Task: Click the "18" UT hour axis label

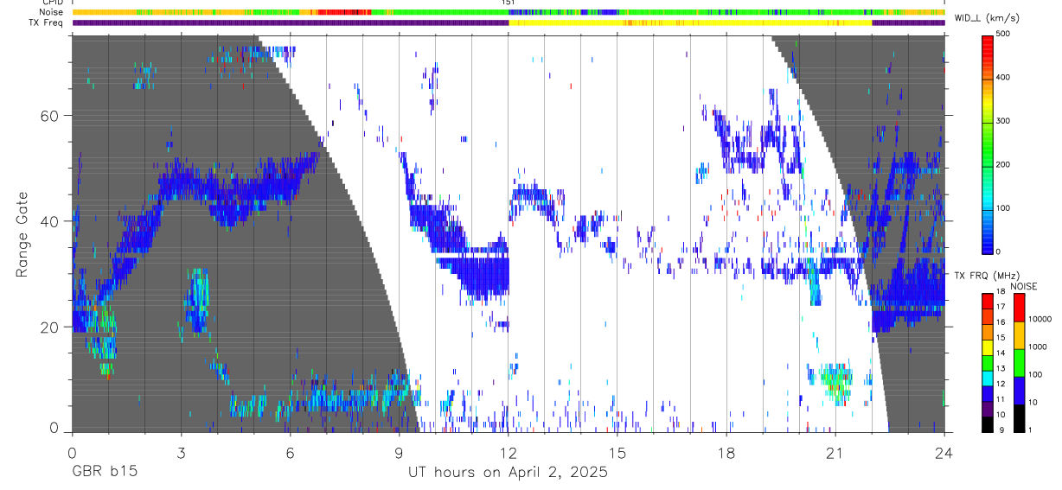Action: 726,453
